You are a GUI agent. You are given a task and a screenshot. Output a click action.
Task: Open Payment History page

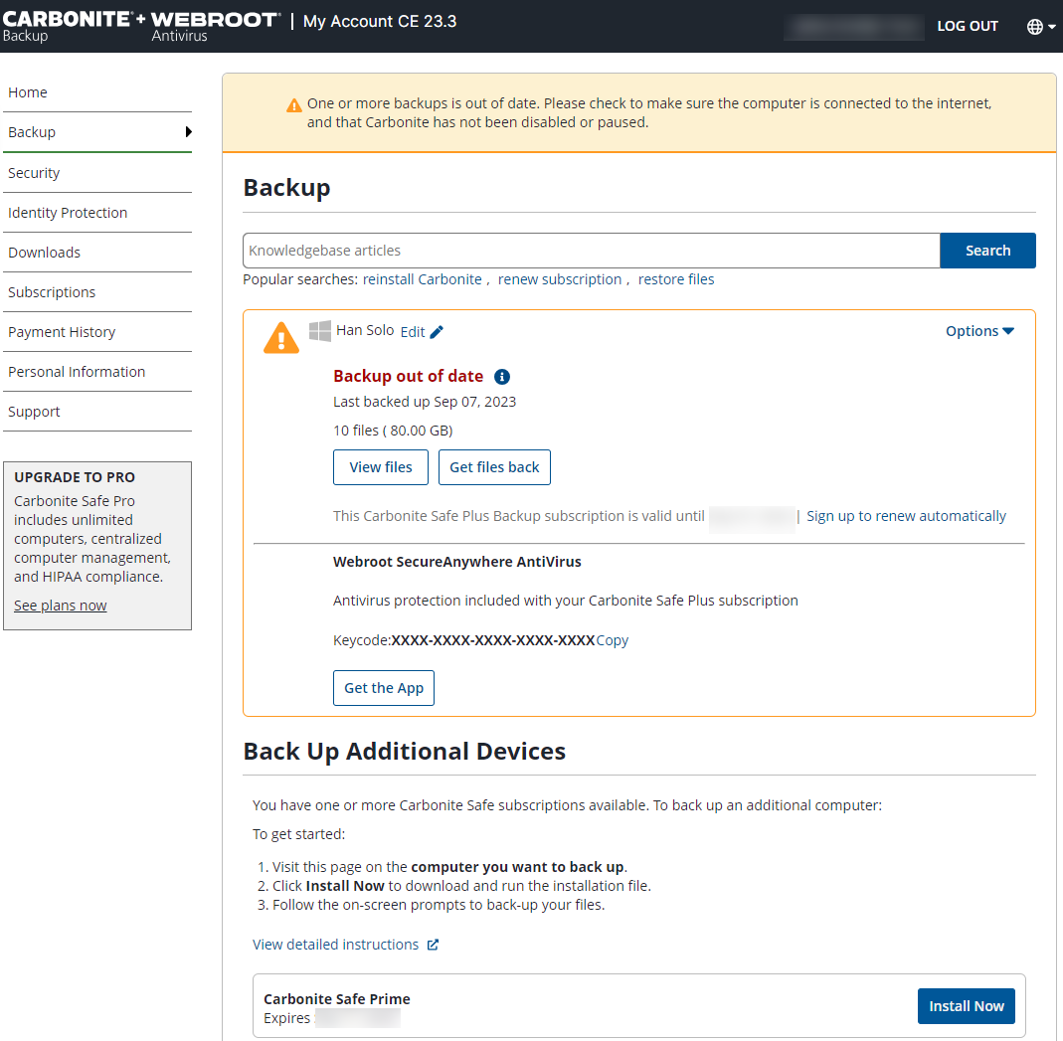click(62, 332)
